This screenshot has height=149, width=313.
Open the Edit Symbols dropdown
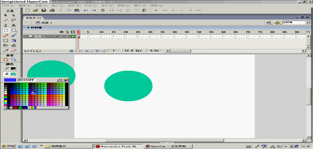[278, 23]
